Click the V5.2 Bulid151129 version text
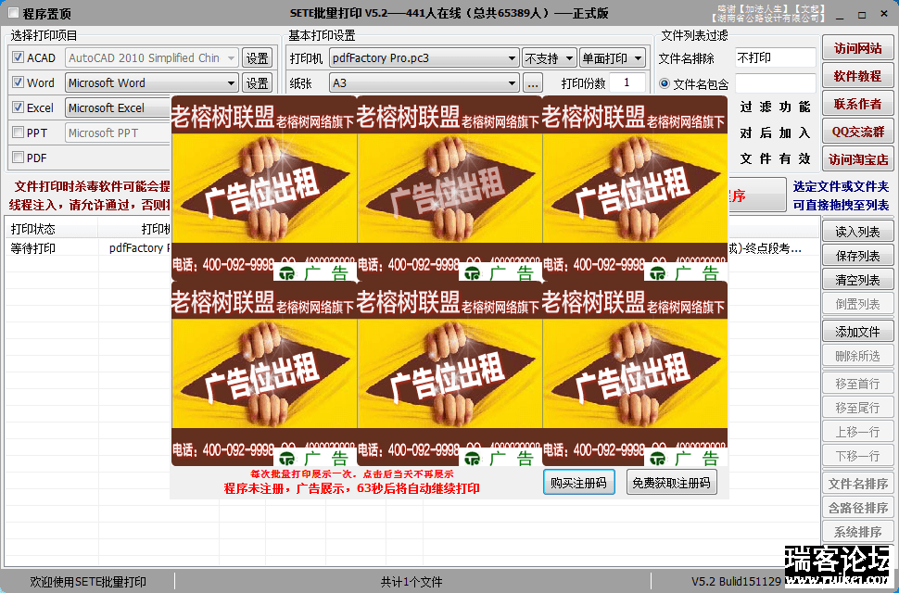The width and height of the screenshot is (899, 593). pyautogui.click(x=736, y=582)
